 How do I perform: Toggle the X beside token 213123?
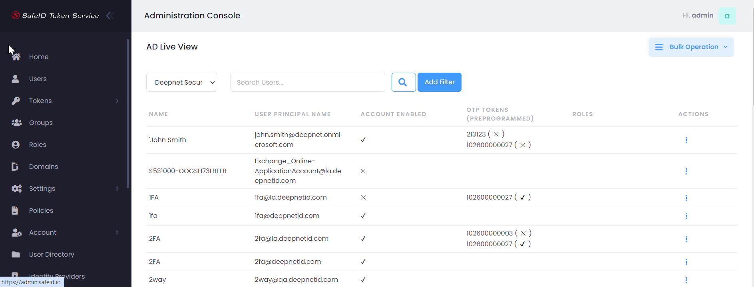coord(496,135)
